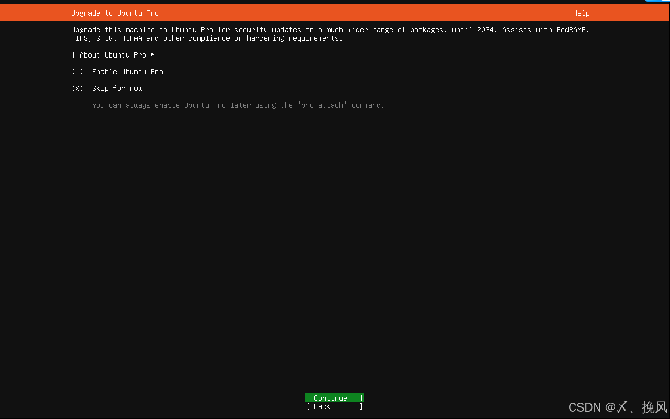The image size is (670, 419).
Task: Return to the previous step via Back
Action: (334, 406)
